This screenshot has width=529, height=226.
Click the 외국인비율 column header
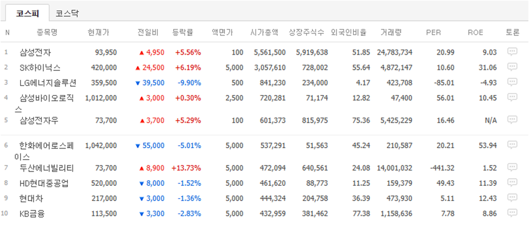click(x=349, y=32)
